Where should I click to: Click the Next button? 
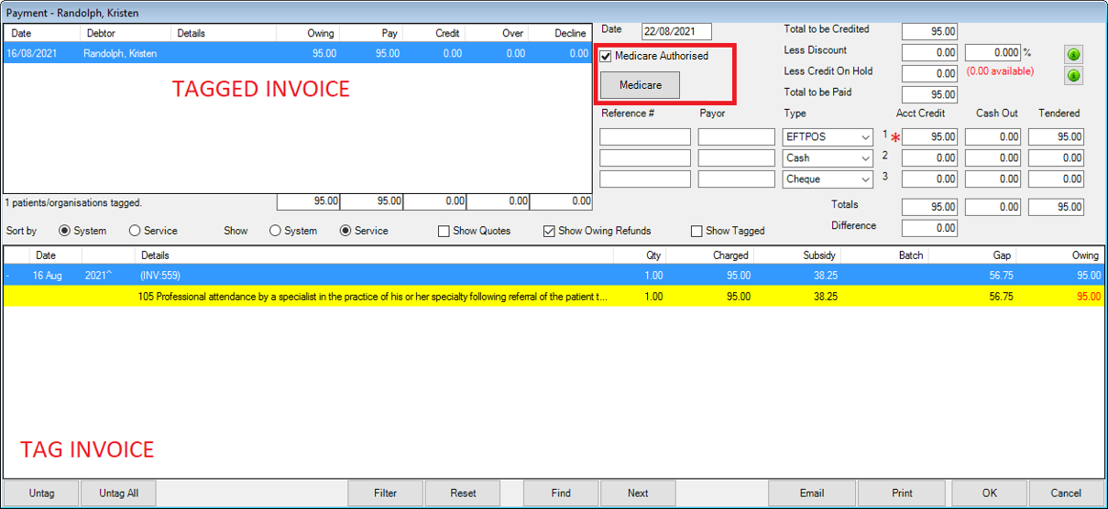tap(639, 493)
